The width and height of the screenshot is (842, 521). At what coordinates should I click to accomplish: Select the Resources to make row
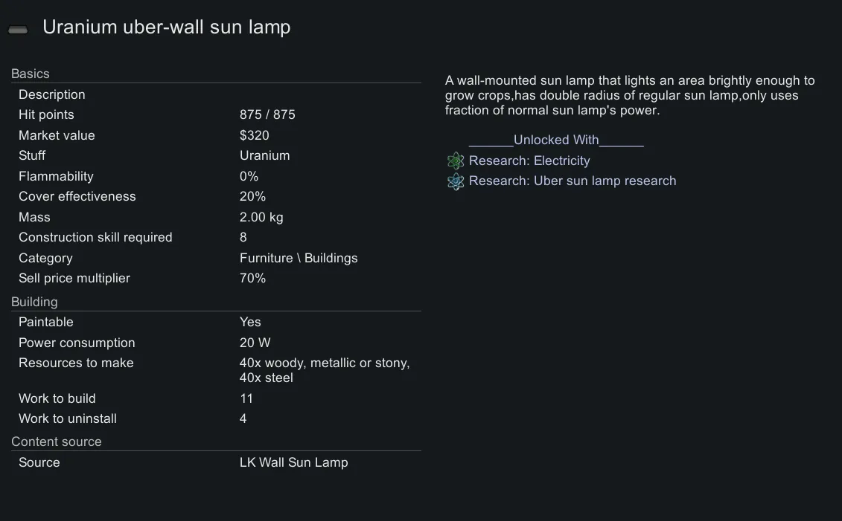[216, 370]
